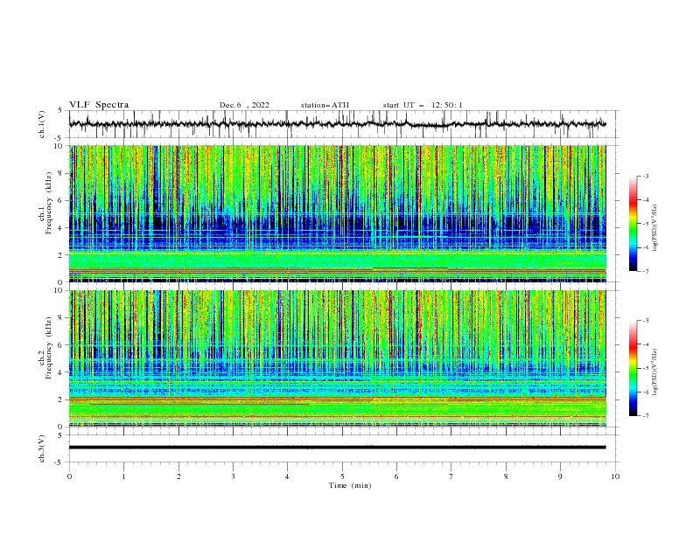The height and width of the screenshot is (535, 693).
Task: Click the "VLF Spectra" plot title
Action: pos(99,105)
